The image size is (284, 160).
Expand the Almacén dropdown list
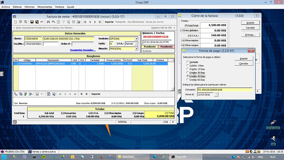(x=137, y=48)
